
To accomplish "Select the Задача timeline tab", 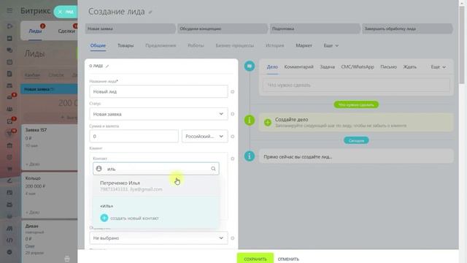I will (328, 67).
